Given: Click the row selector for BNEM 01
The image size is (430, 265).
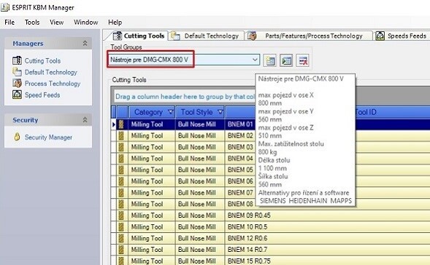Looking at the screenshot, I should pos(114,124).
